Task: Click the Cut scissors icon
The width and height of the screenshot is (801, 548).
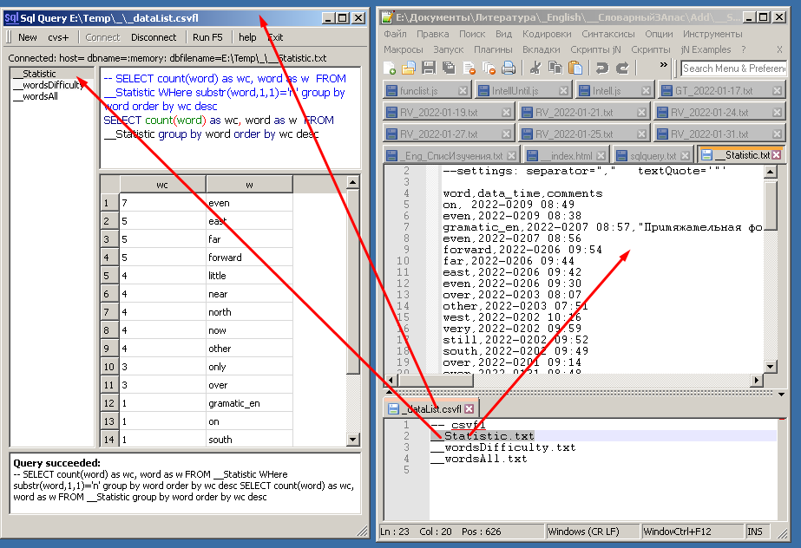Action: pos(535,68)
